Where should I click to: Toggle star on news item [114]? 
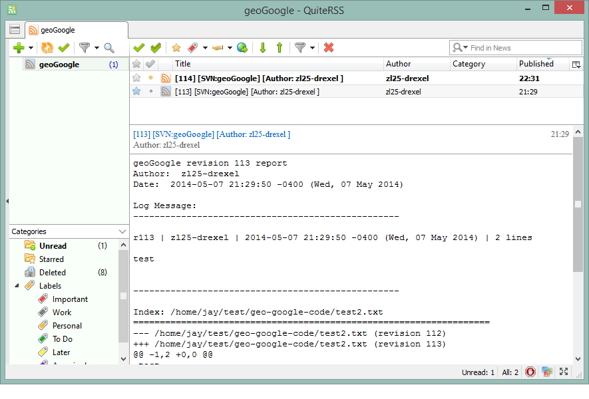coord(136,78)
